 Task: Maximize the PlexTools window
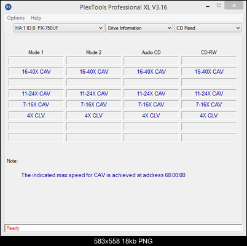click(219, 6)
